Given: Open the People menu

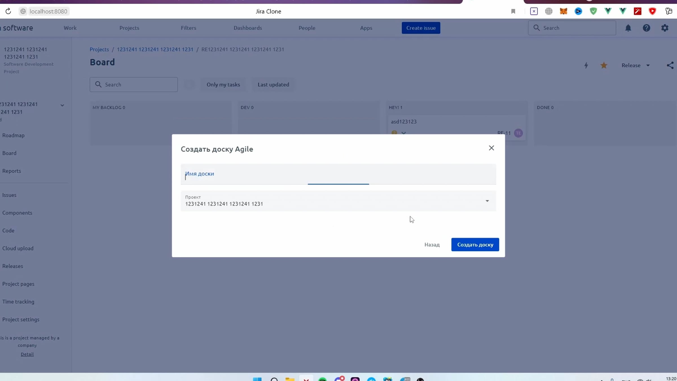Looking at the screenshot, I should coord(307,28).
